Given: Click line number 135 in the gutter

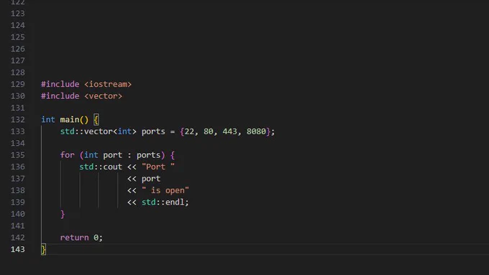Looking at the screenshot, I should [18, 155].
